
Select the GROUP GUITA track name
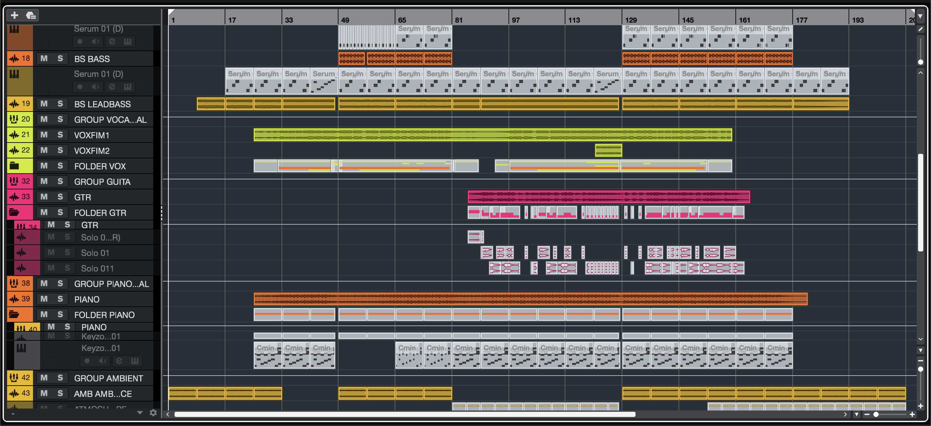click(102, 182)
